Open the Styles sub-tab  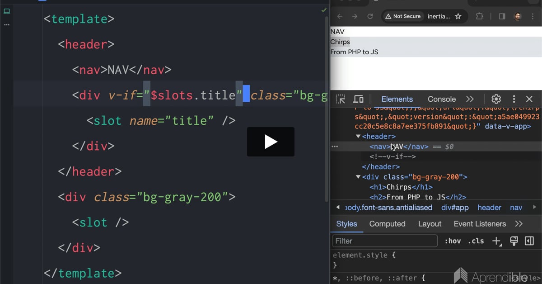(x=346, y=224)
